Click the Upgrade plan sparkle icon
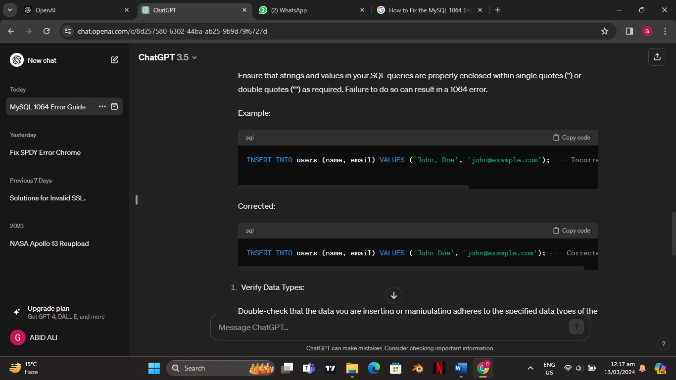The image size is (676, 380). pyautogui.click(x=17, y=312)
